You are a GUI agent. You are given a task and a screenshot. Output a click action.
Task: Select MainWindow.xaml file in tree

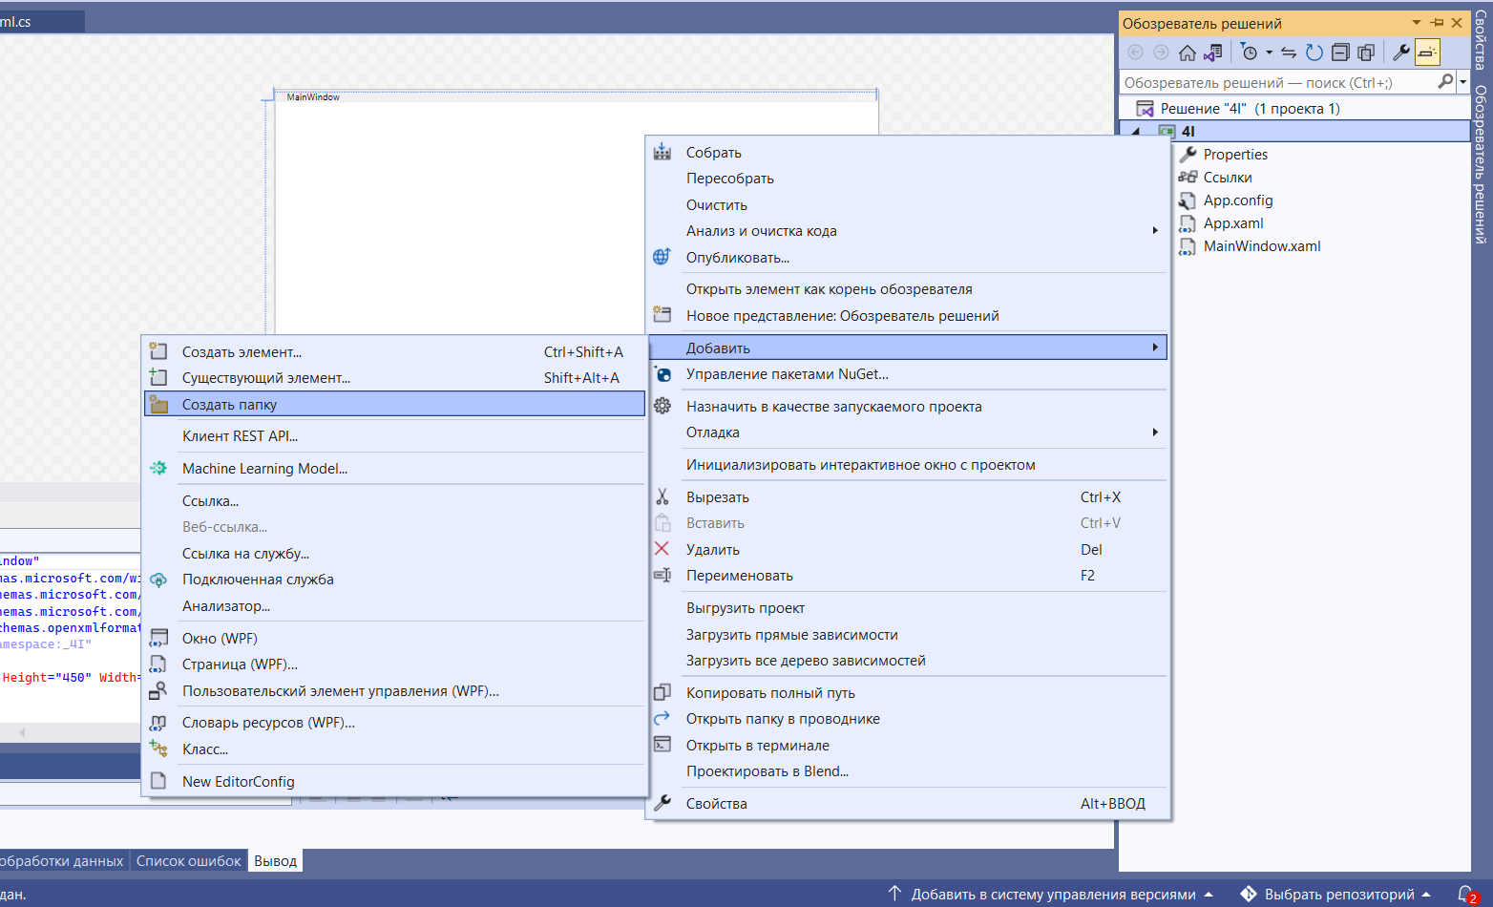coord(1261,246)
